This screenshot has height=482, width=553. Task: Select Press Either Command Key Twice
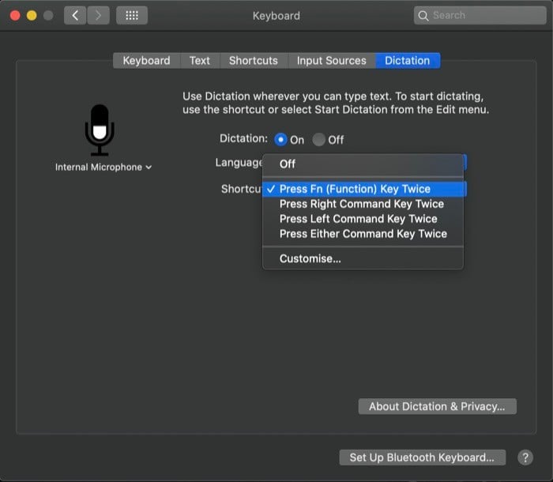363,234
